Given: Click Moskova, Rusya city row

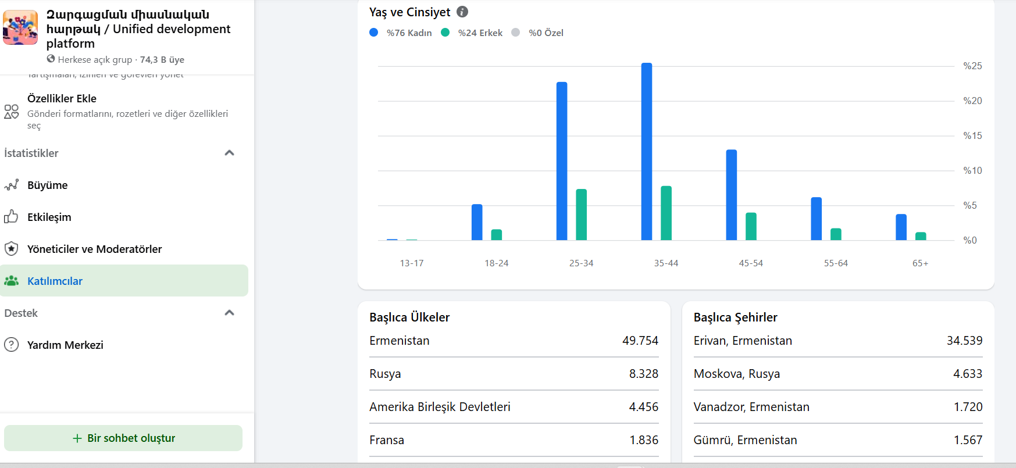Looking at the screenshot, I should coord(838,374).
